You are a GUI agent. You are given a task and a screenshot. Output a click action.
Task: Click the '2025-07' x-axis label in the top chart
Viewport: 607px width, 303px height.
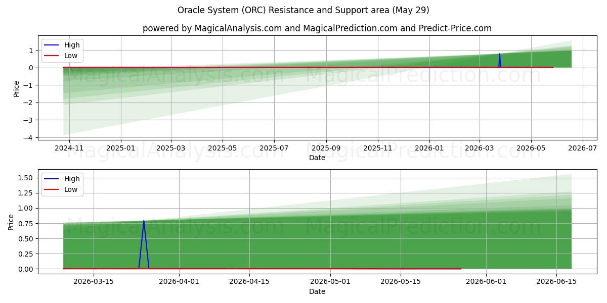[x=274, y=148]
